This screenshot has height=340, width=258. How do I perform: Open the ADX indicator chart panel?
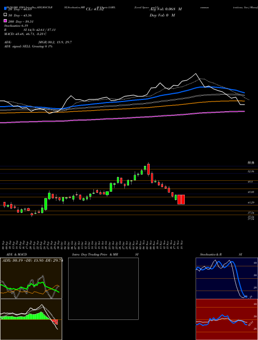(31, 278)
